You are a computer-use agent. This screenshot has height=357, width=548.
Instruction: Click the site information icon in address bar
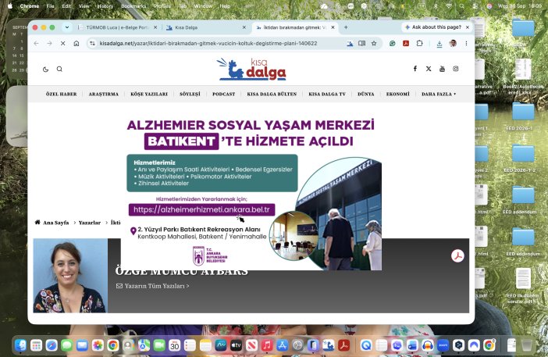(x=92, y=44)
